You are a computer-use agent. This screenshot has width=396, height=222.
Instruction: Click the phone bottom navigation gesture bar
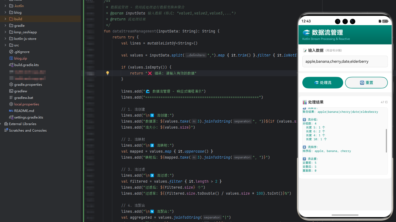coord(345,215)
